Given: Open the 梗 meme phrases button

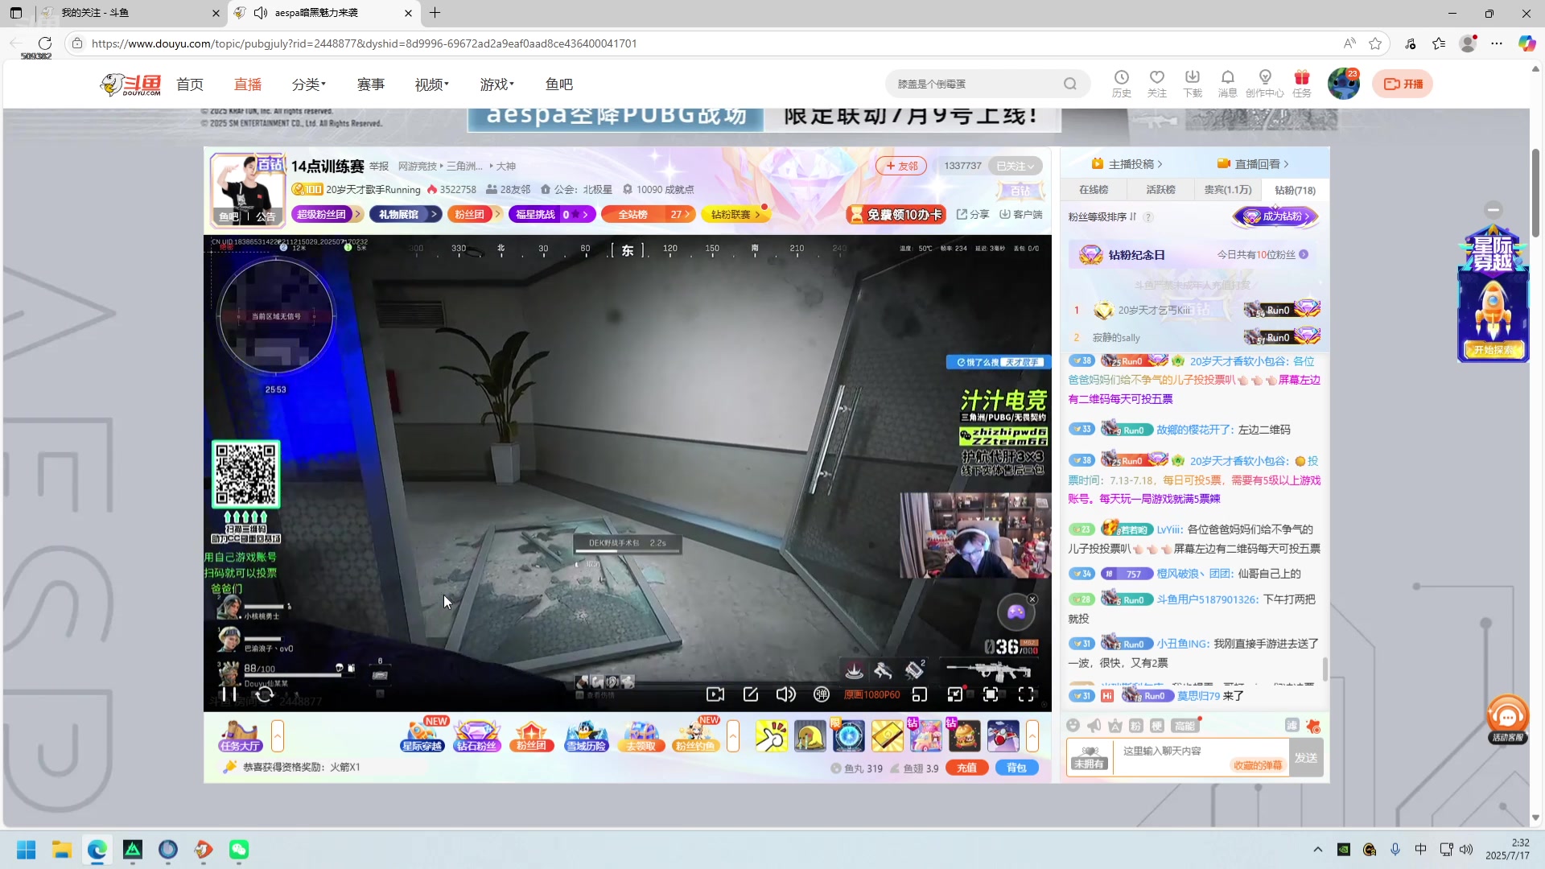Looking at the screenshot, I should 1156,726.
